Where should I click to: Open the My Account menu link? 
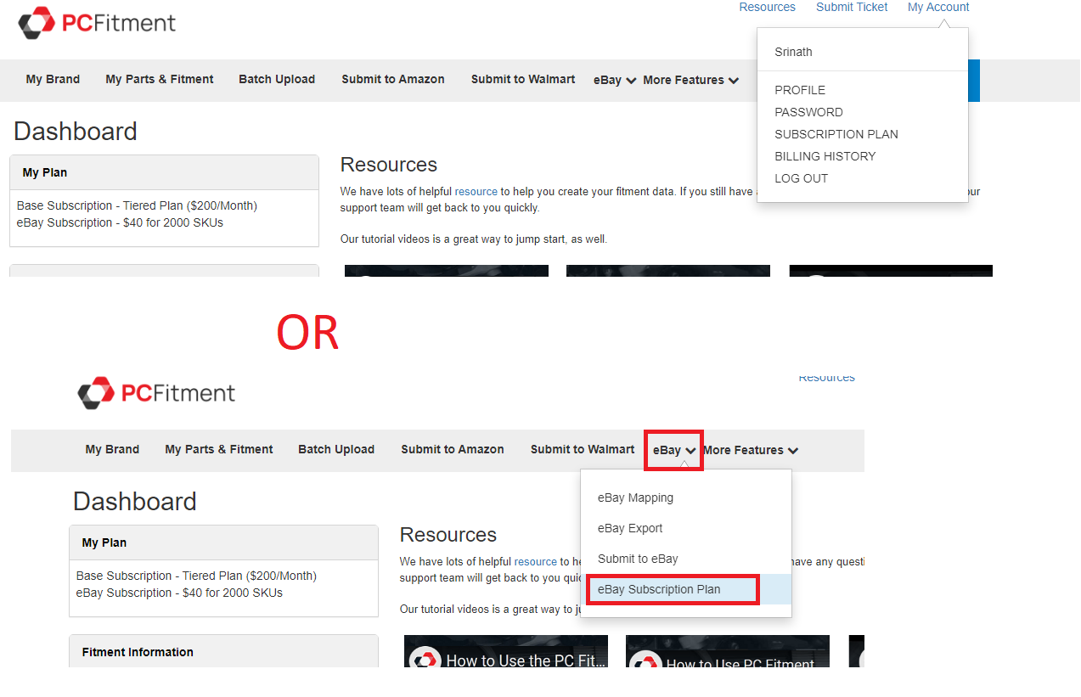(937, 8)
